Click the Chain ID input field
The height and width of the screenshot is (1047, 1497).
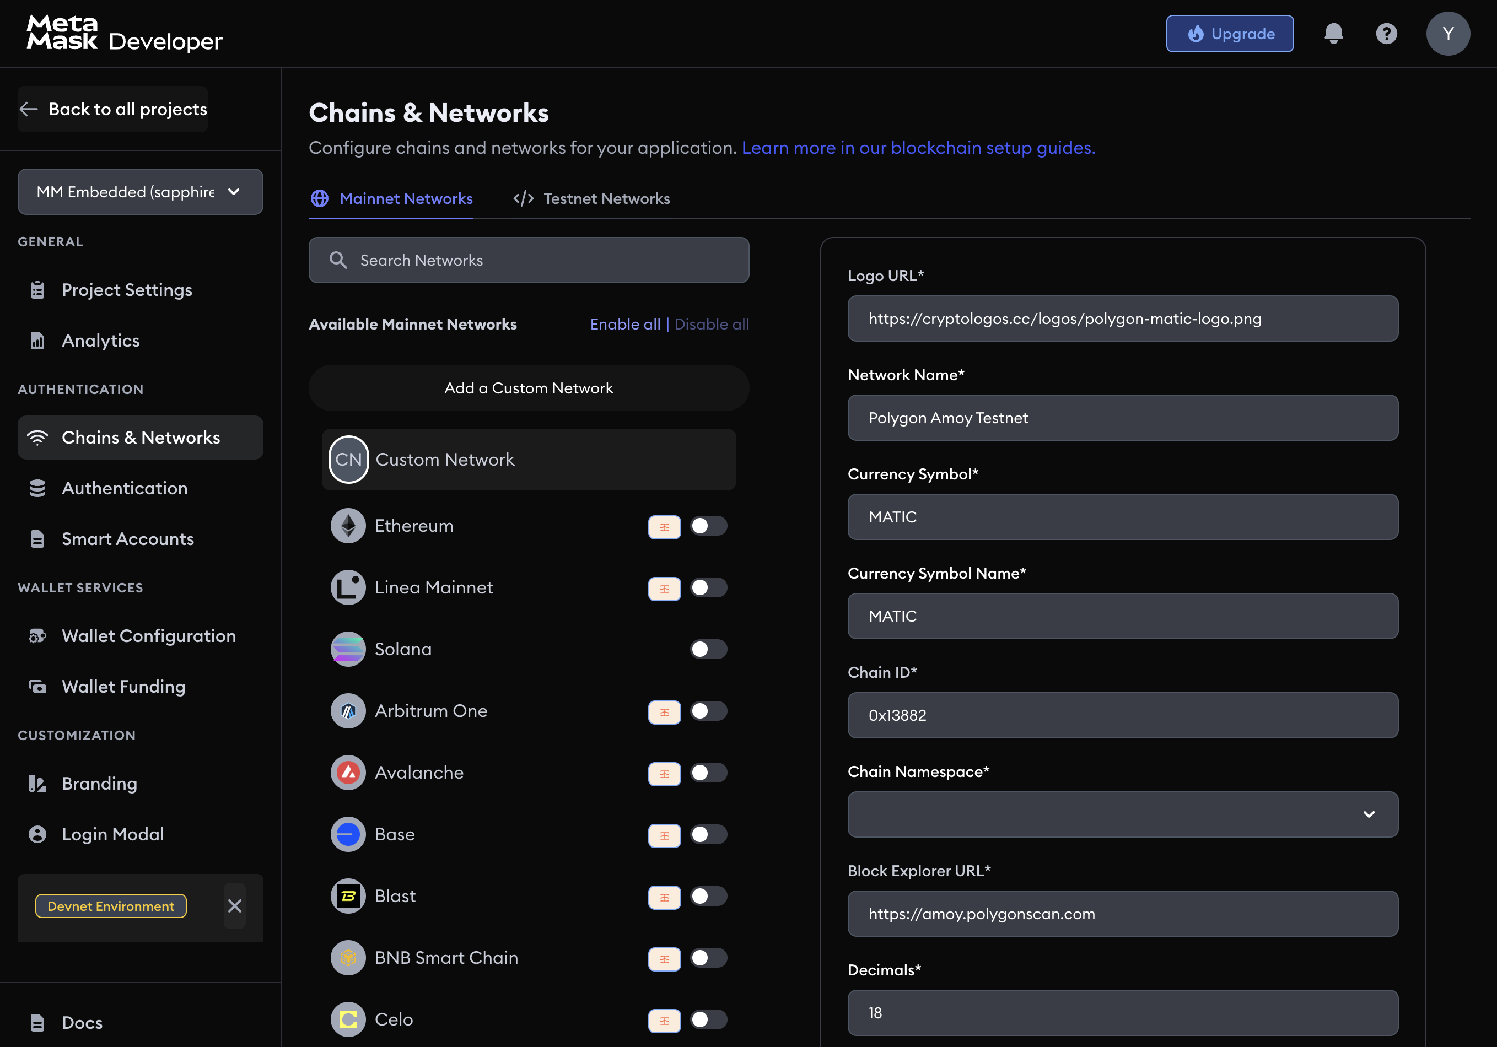pos(1123,715)
